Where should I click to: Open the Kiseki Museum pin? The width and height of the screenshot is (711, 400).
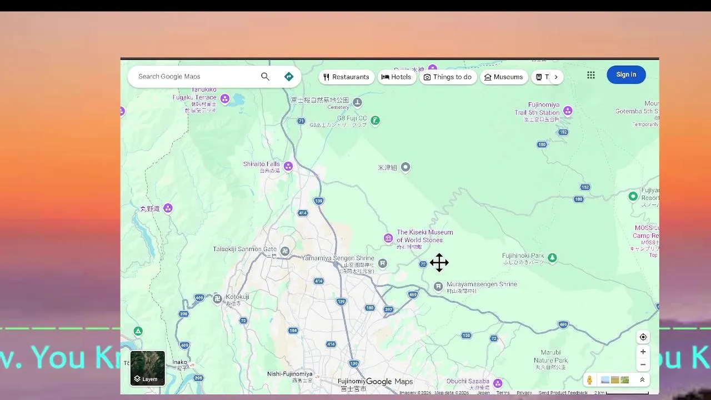coord(388,238)
